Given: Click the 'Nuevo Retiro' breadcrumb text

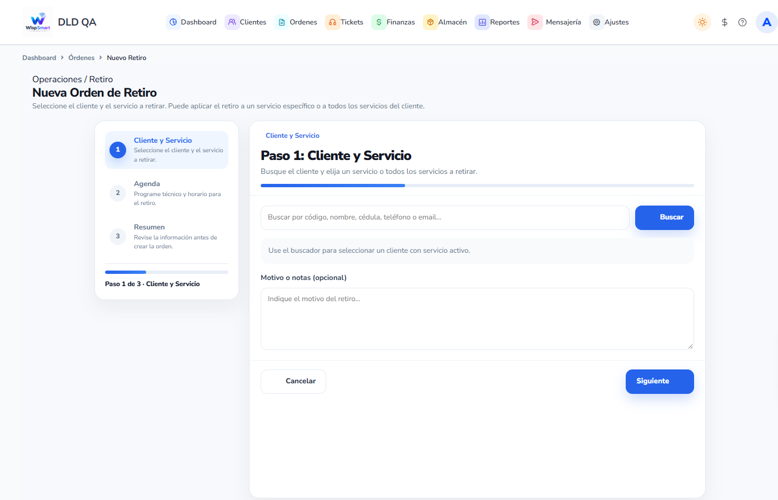Looking at the screenshot, I should (x=127, y=58).
